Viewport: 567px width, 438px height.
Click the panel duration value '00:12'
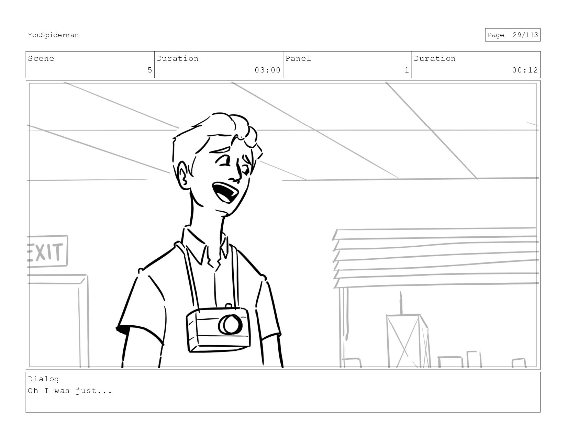(525, 70)
